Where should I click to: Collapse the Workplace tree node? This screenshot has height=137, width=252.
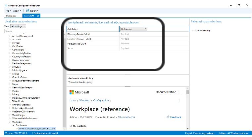pyautogui.click(x=10, y=122)
